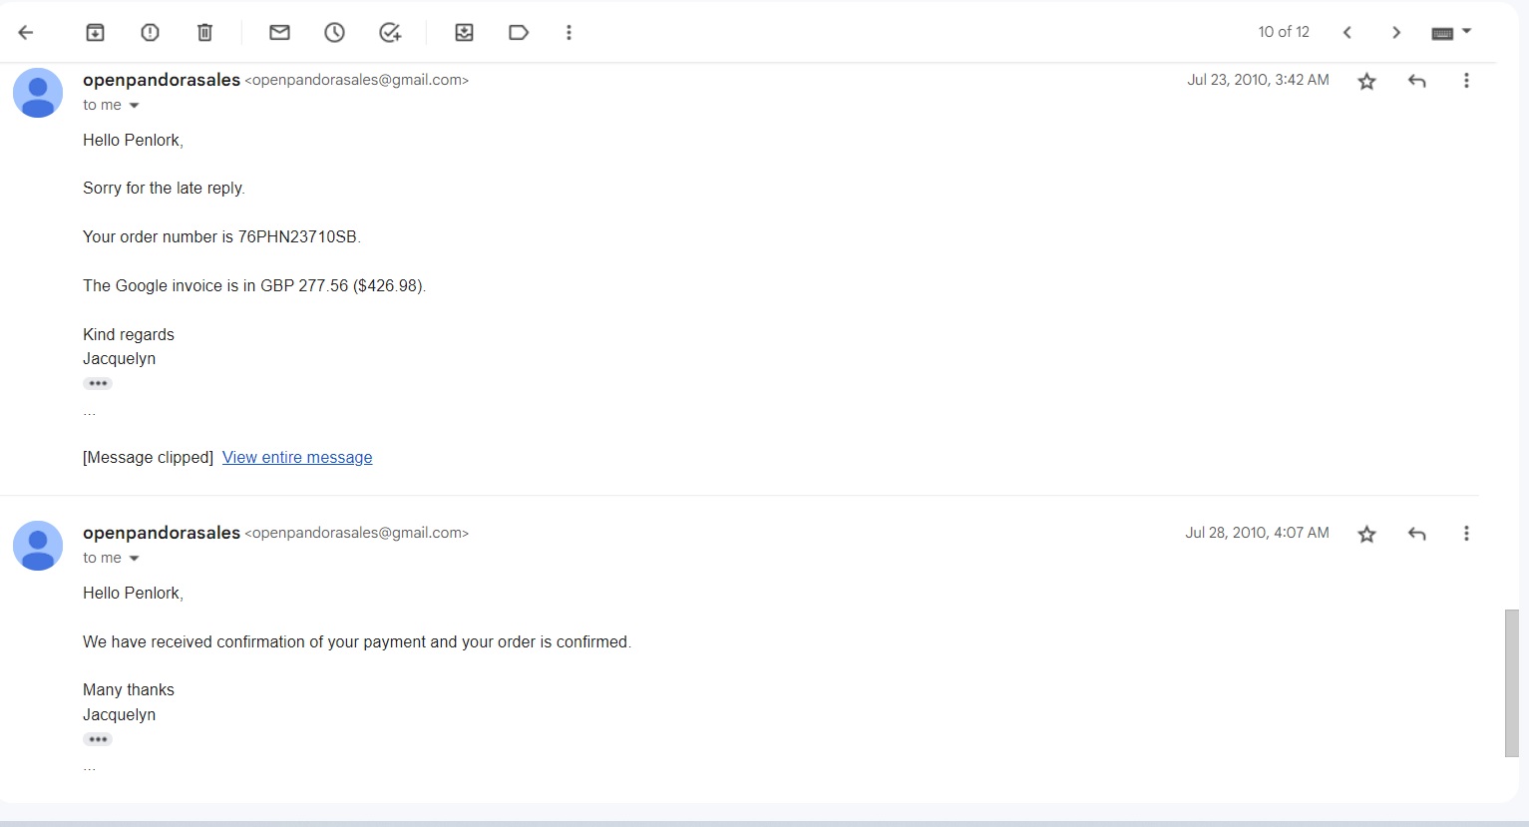Image resolution: width=1529 pixels, height=827 pixels.
Task: Star the Jul 23 message
Action: [x=1366, y=82]
